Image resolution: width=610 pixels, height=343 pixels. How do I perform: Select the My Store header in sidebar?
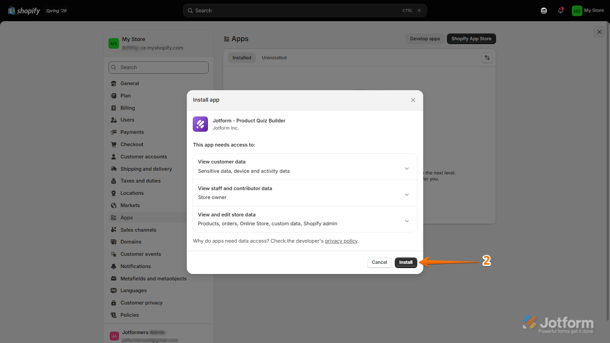[158, 43]
